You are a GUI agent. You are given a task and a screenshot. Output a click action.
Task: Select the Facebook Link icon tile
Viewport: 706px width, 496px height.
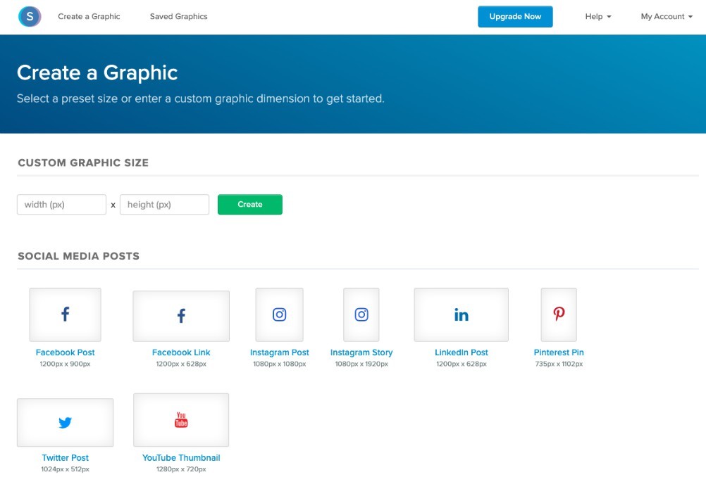pyautogui.click(x=181, y=316)
